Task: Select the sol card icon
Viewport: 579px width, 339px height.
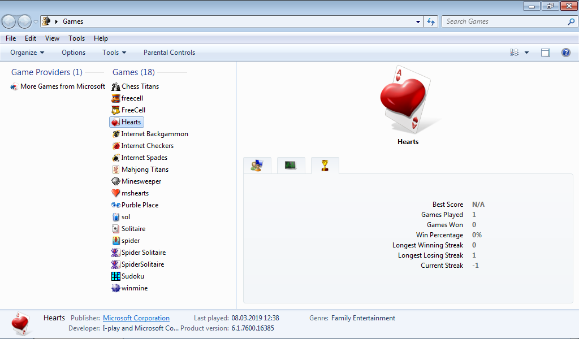Action: coord(116,217)
